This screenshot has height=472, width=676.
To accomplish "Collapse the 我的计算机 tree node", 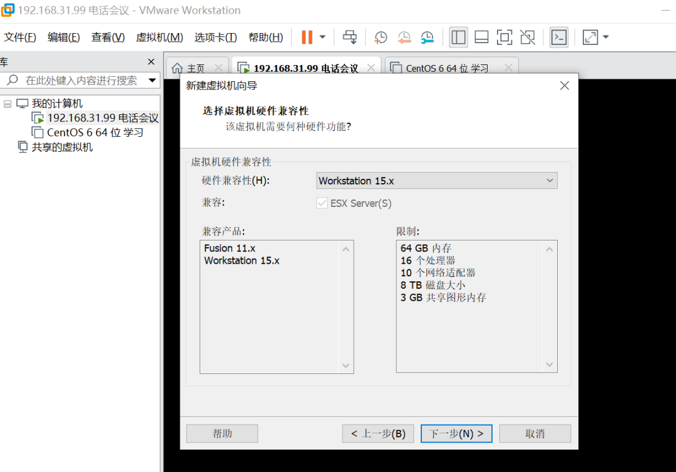I will point(8,104).
